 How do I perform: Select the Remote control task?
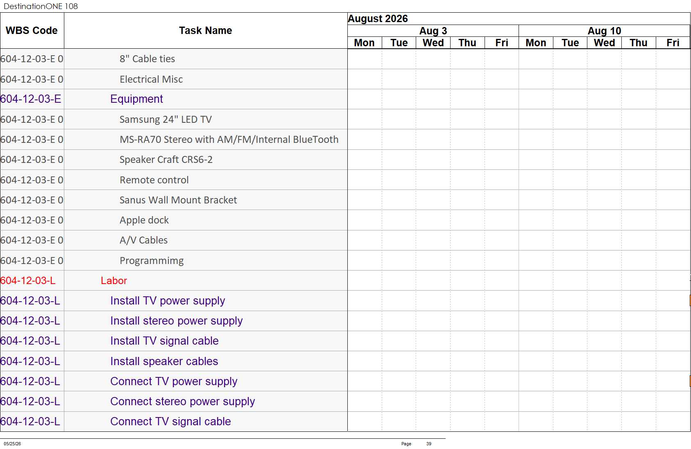pyautogui.click(x=154, y=180)
